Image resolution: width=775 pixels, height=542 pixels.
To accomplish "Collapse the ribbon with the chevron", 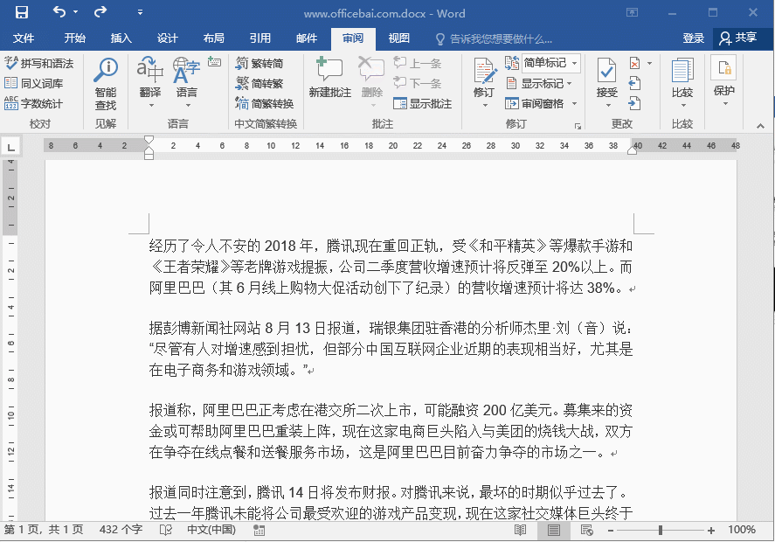I will [761, 126].
